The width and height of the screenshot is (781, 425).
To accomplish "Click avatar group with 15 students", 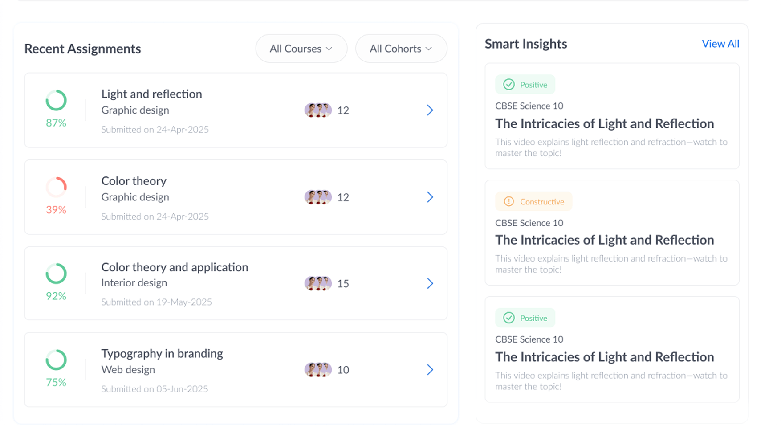I will point(318,283).
